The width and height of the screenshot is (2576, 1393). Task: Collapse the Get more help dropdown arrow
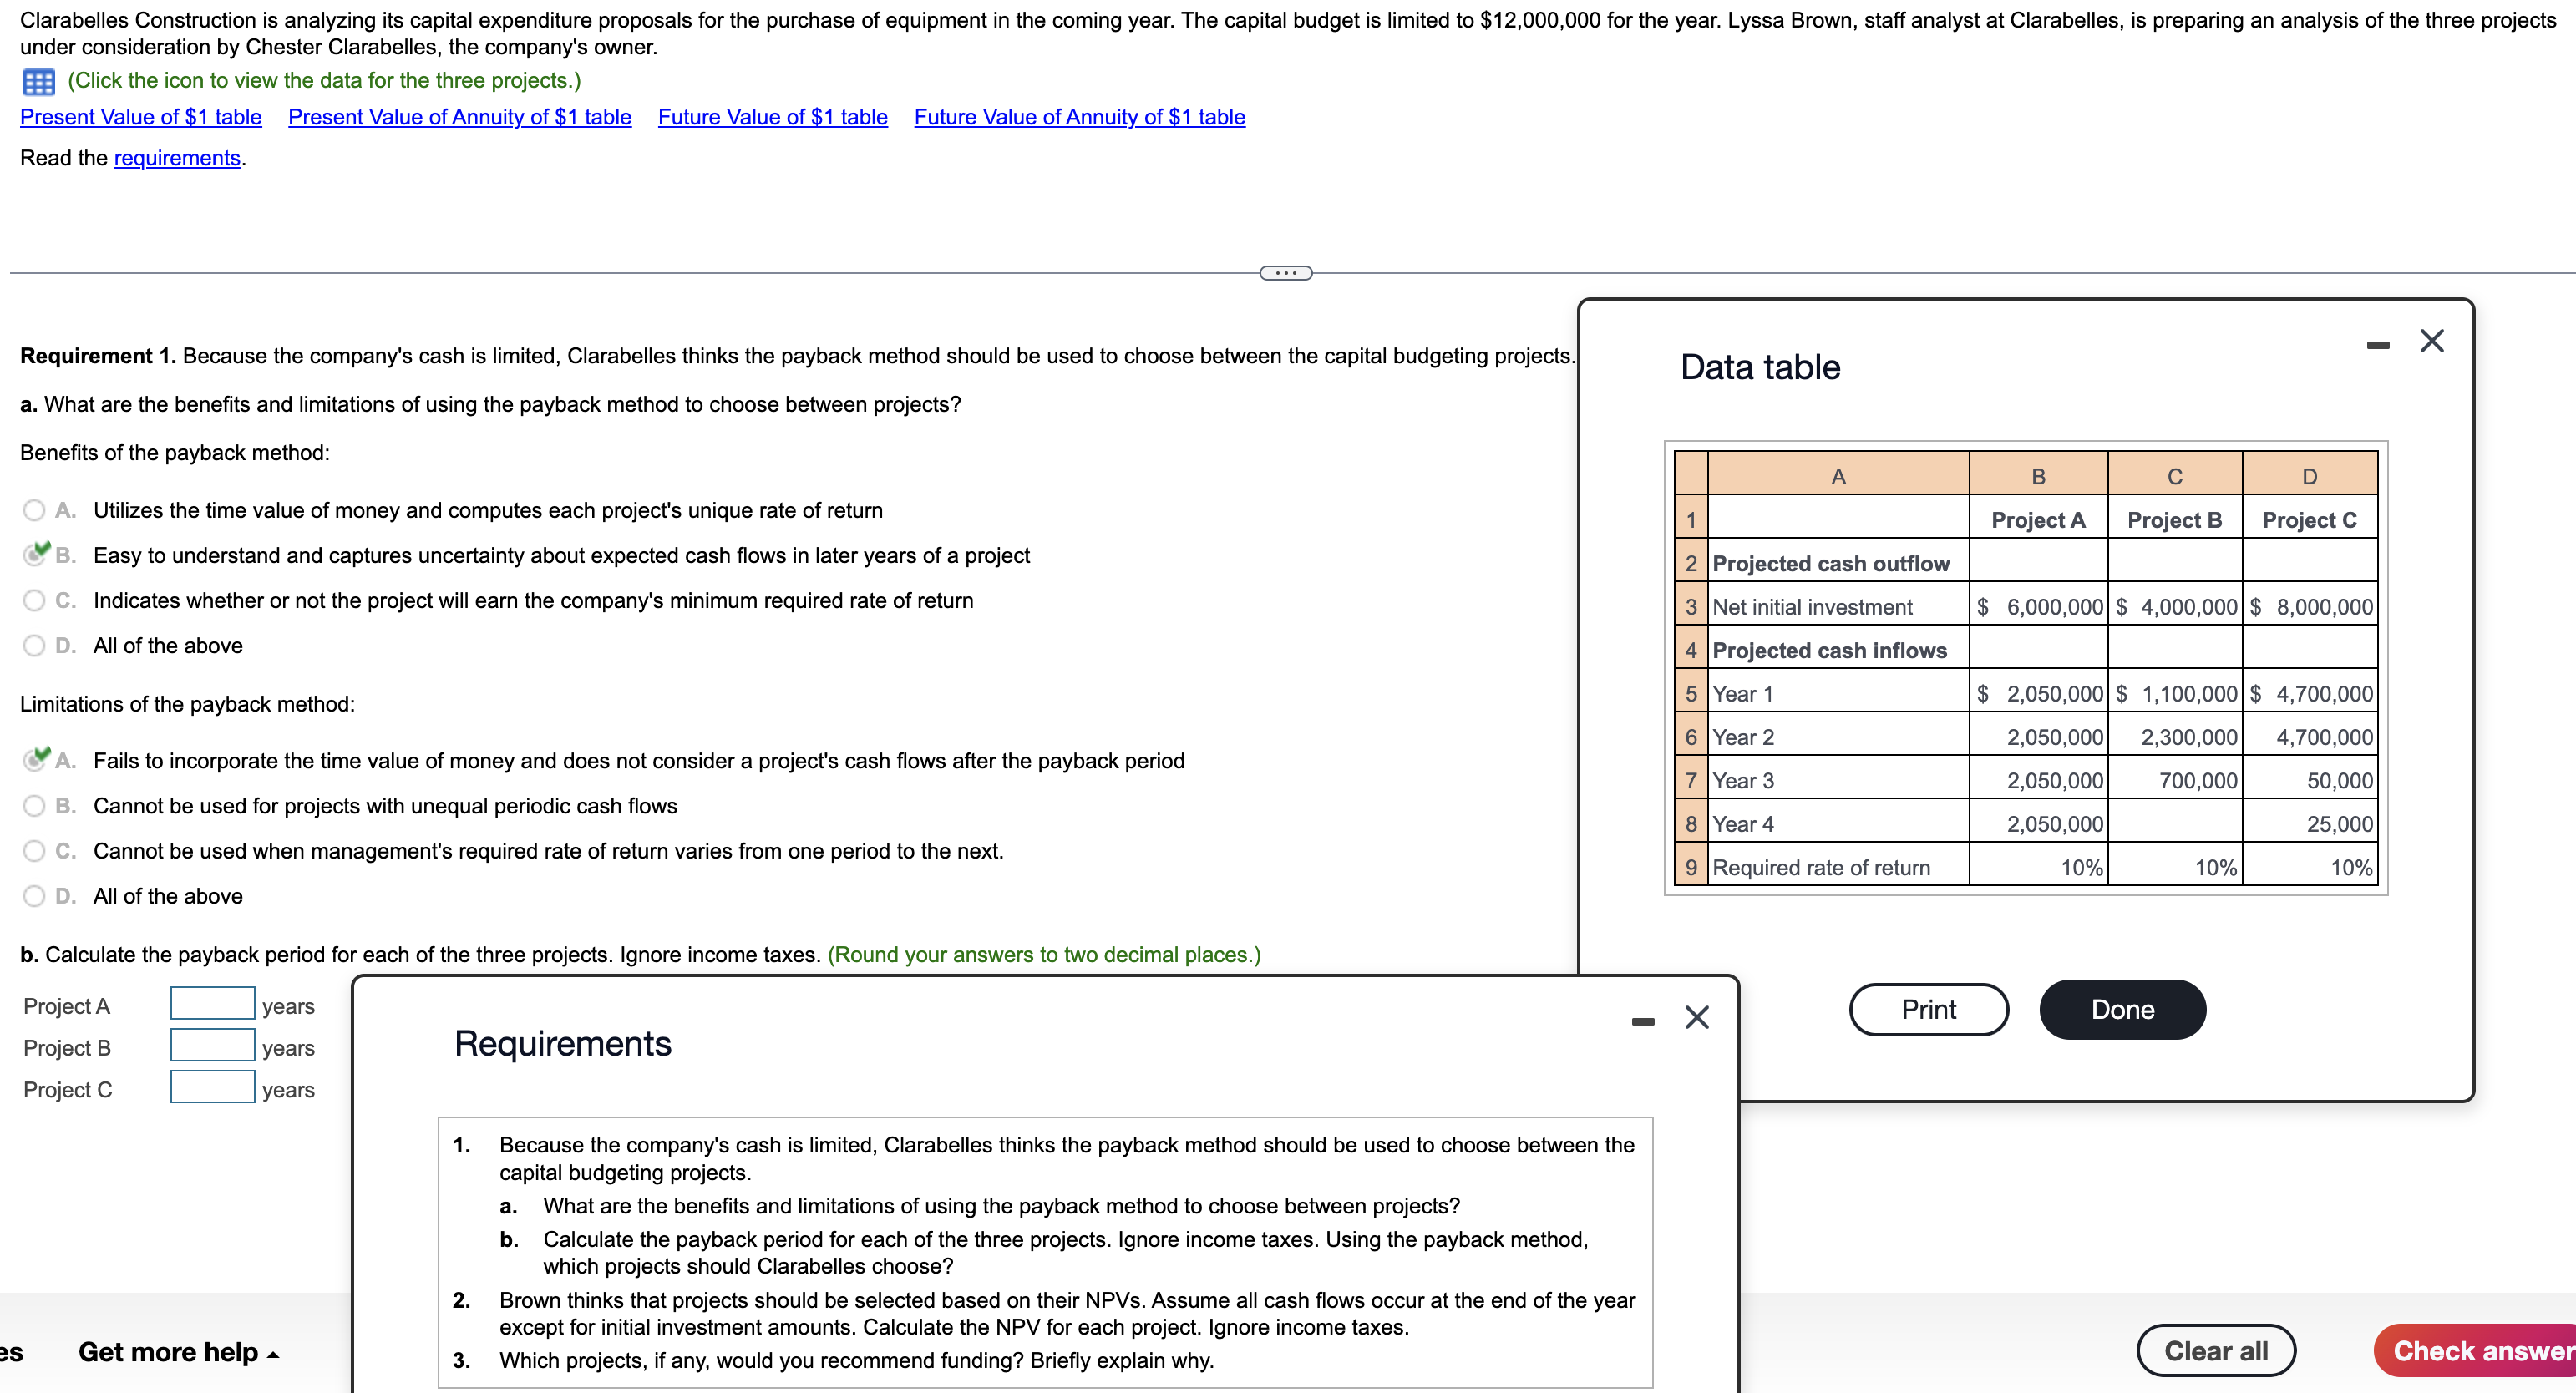pos(272,1355)
